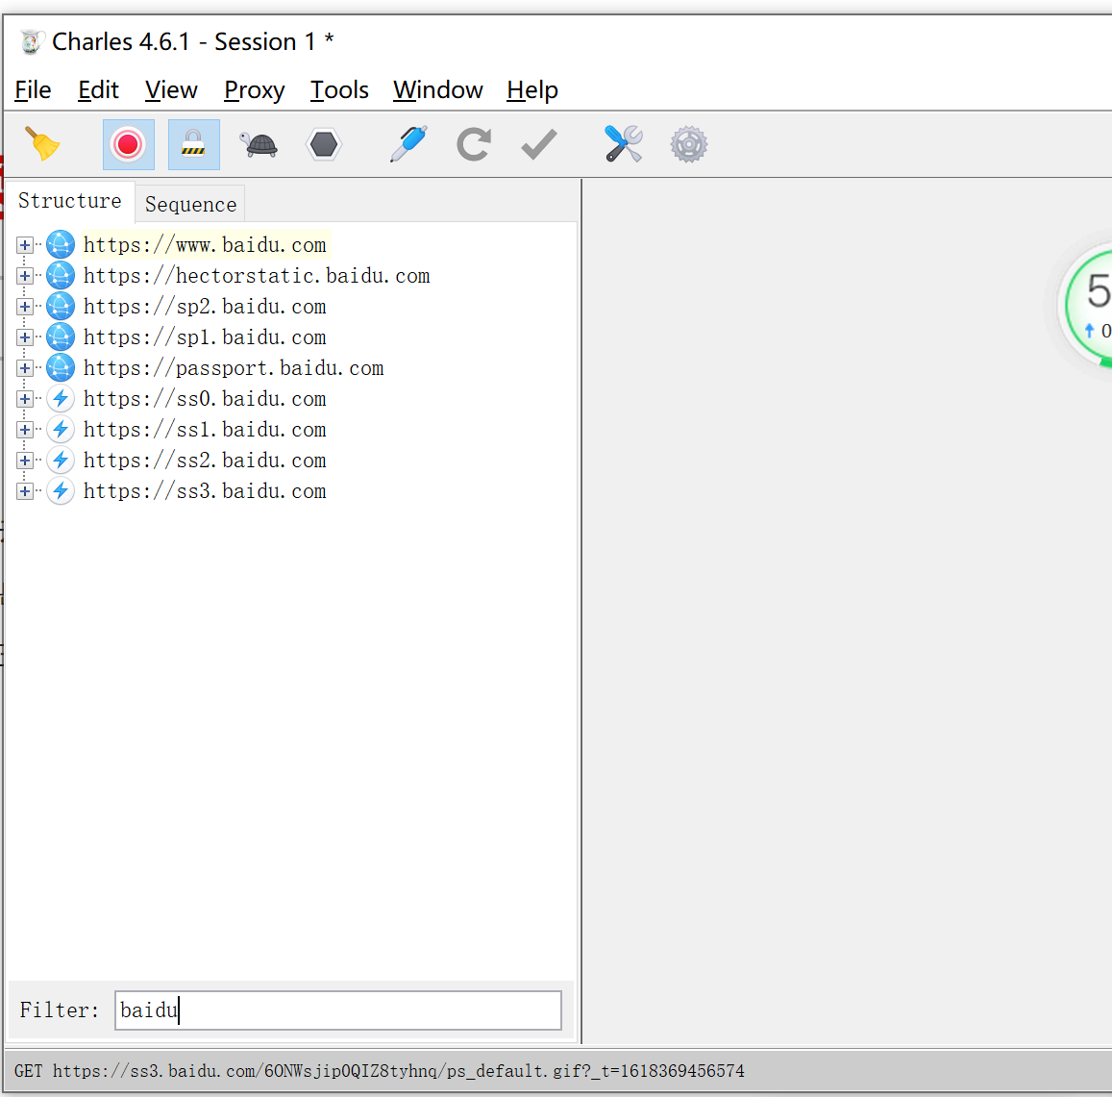Expand the www.baidu.com node

coord(25,245)
